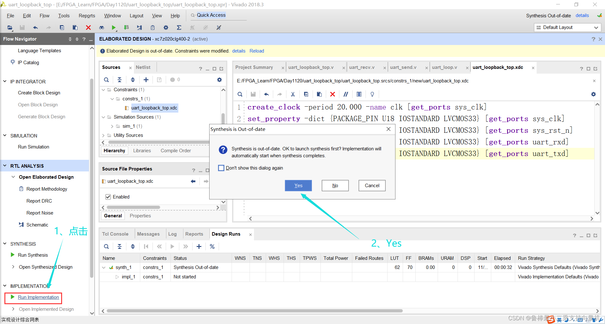Open Sources panel settings gear

(x=219, y=80)
